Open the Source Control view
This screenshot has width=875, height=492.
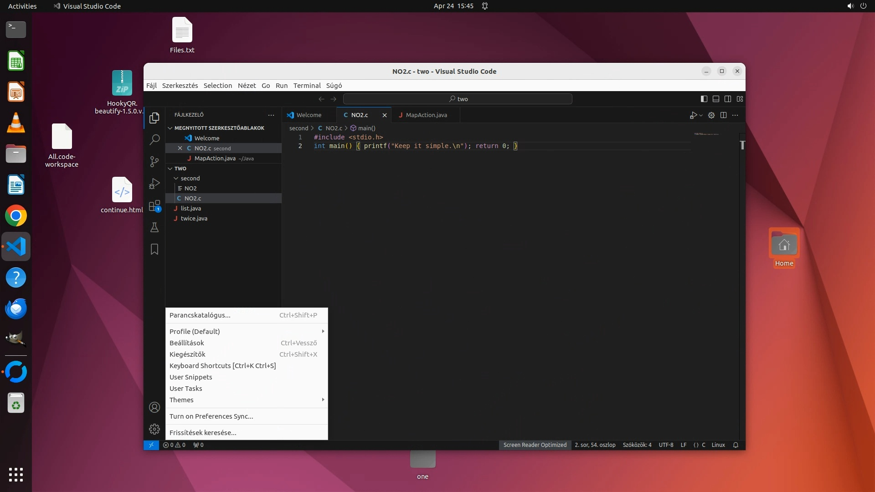(x=154, y=161)
